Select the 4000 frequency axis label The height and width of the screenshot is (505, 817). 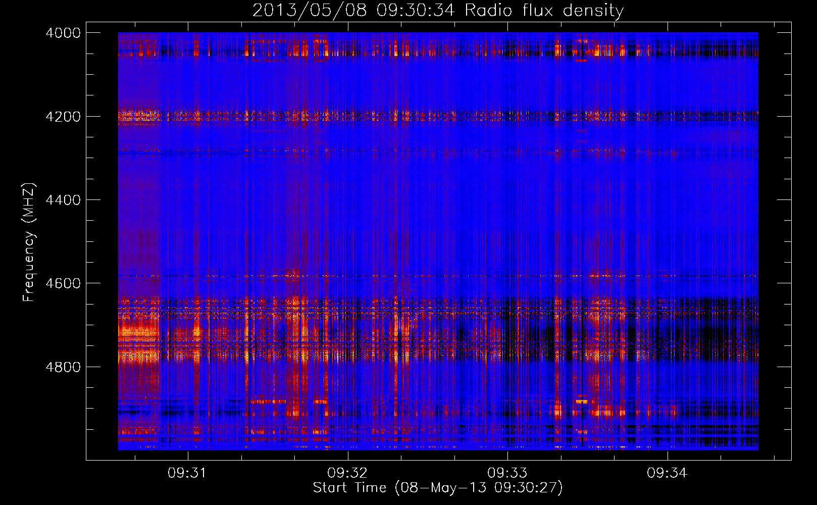[x=63, y=33]
